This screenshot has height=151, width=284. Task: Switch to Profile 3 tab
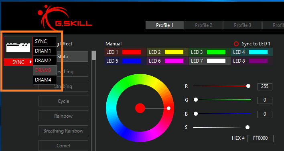tap(243, 25)
